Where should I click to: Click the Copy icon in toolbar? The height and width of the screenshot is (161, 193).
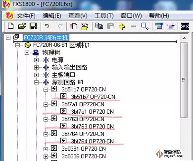99,26
